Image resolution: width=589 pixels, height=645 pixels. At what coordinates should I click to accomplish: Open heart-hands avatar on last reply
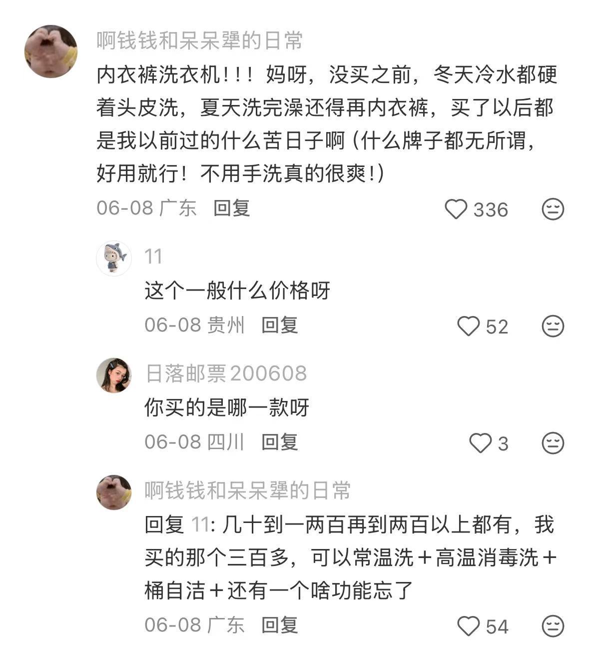[114, 492]
